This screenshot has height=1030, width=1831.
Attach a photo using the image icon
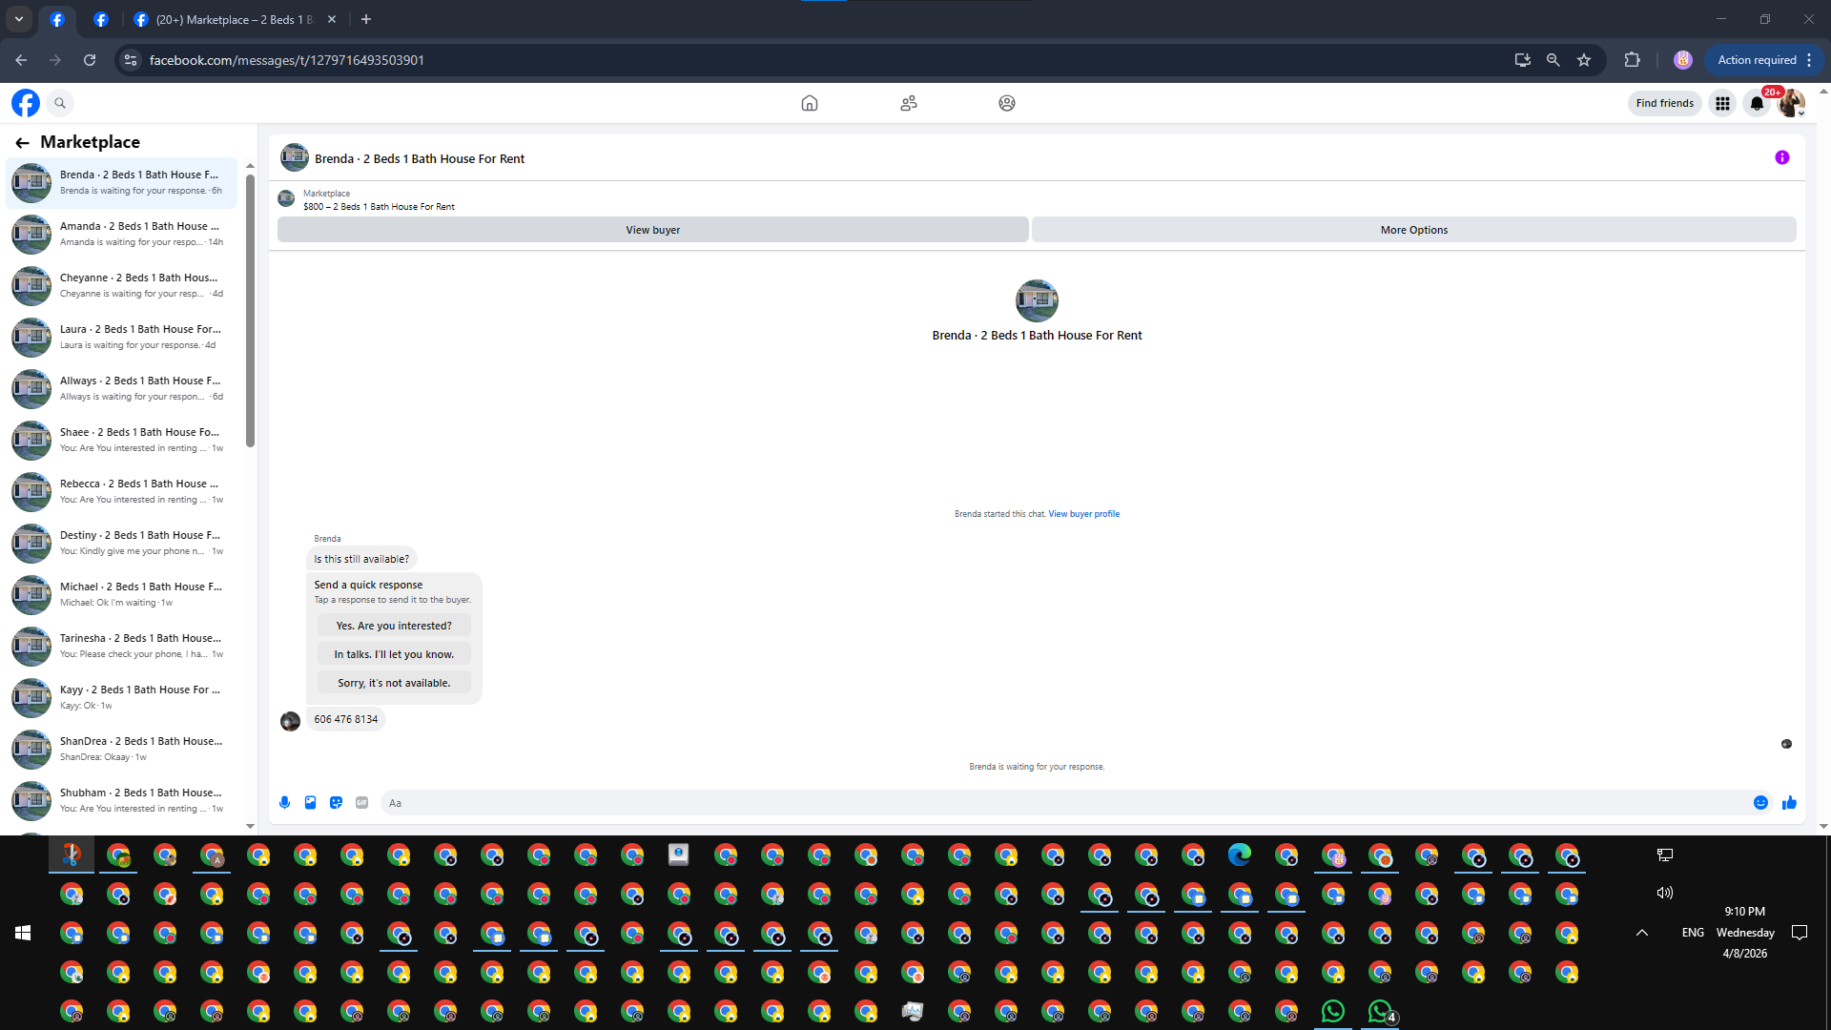coord(310,803)
